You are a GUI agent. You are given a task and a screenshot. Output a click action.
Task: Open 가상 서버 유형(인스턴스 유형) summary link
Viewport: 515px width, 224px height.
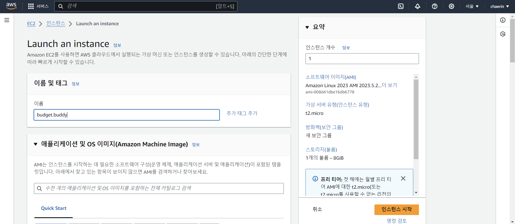tap(337, 105)
